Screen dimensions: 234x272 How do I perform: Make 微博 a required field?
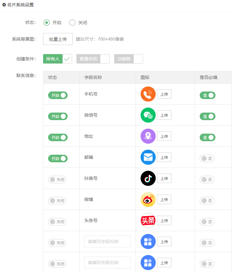(x=207, y=201)
